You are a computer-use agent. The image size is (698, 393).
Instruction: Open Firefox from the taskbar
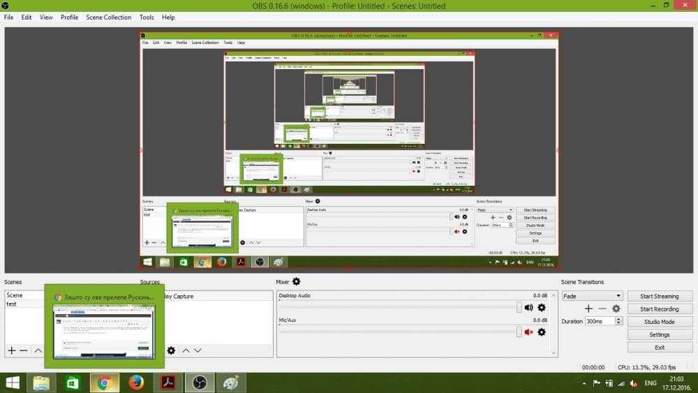coord(136,383)
